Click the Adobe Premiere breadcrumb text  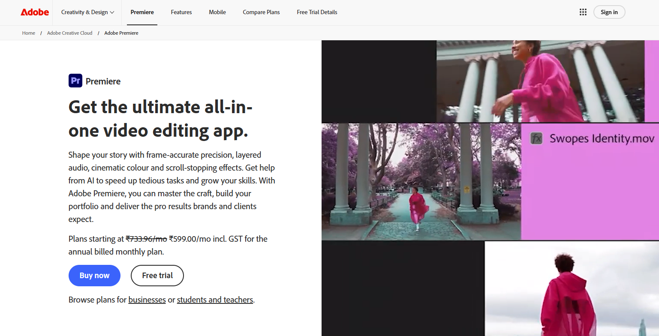(121, 33)
